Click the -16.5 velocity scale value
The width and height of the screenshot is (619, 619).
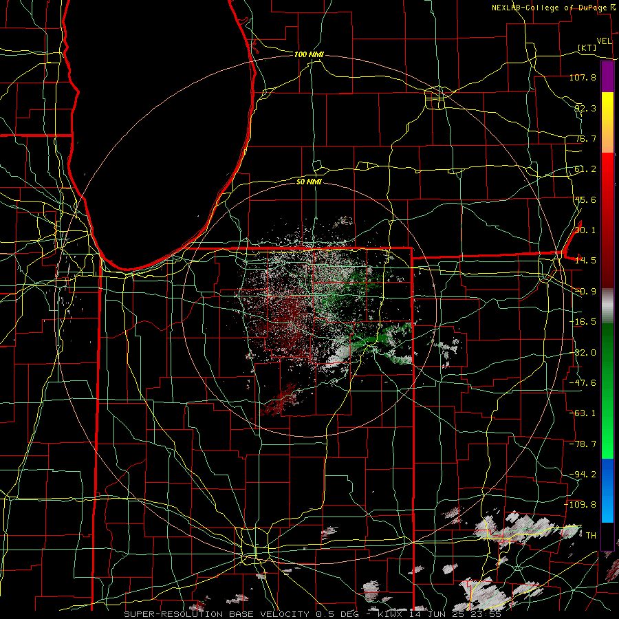(583, 322)
